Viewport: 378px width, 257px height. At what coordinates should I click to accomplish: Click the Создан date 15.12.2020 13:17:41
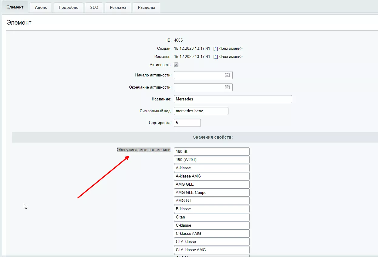click(192, 48)
